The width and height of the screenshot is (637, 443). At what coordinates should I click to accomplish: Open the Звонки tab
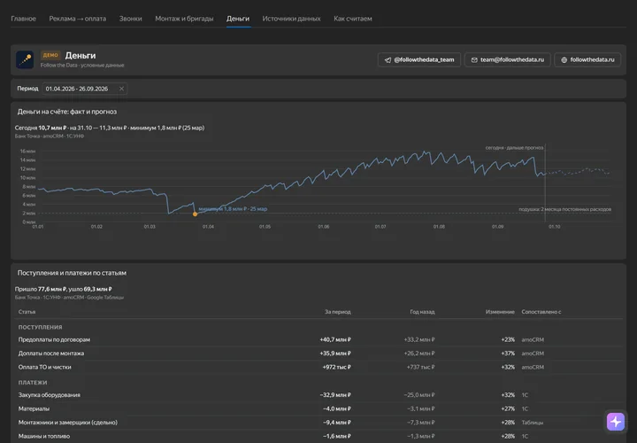(130, 19)
